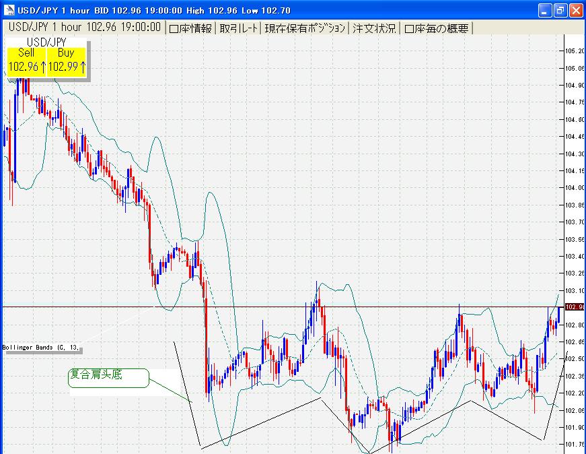Select the Bollinger Bands indicator label

coord(41,348)
